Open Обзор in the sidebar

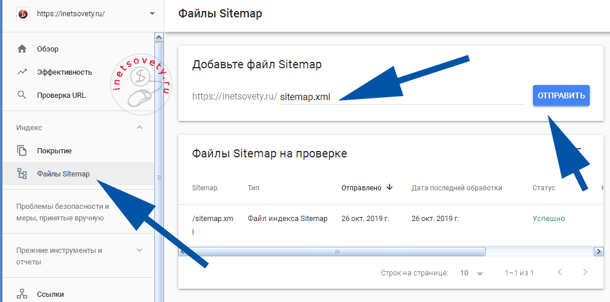(x=48, y=49)
